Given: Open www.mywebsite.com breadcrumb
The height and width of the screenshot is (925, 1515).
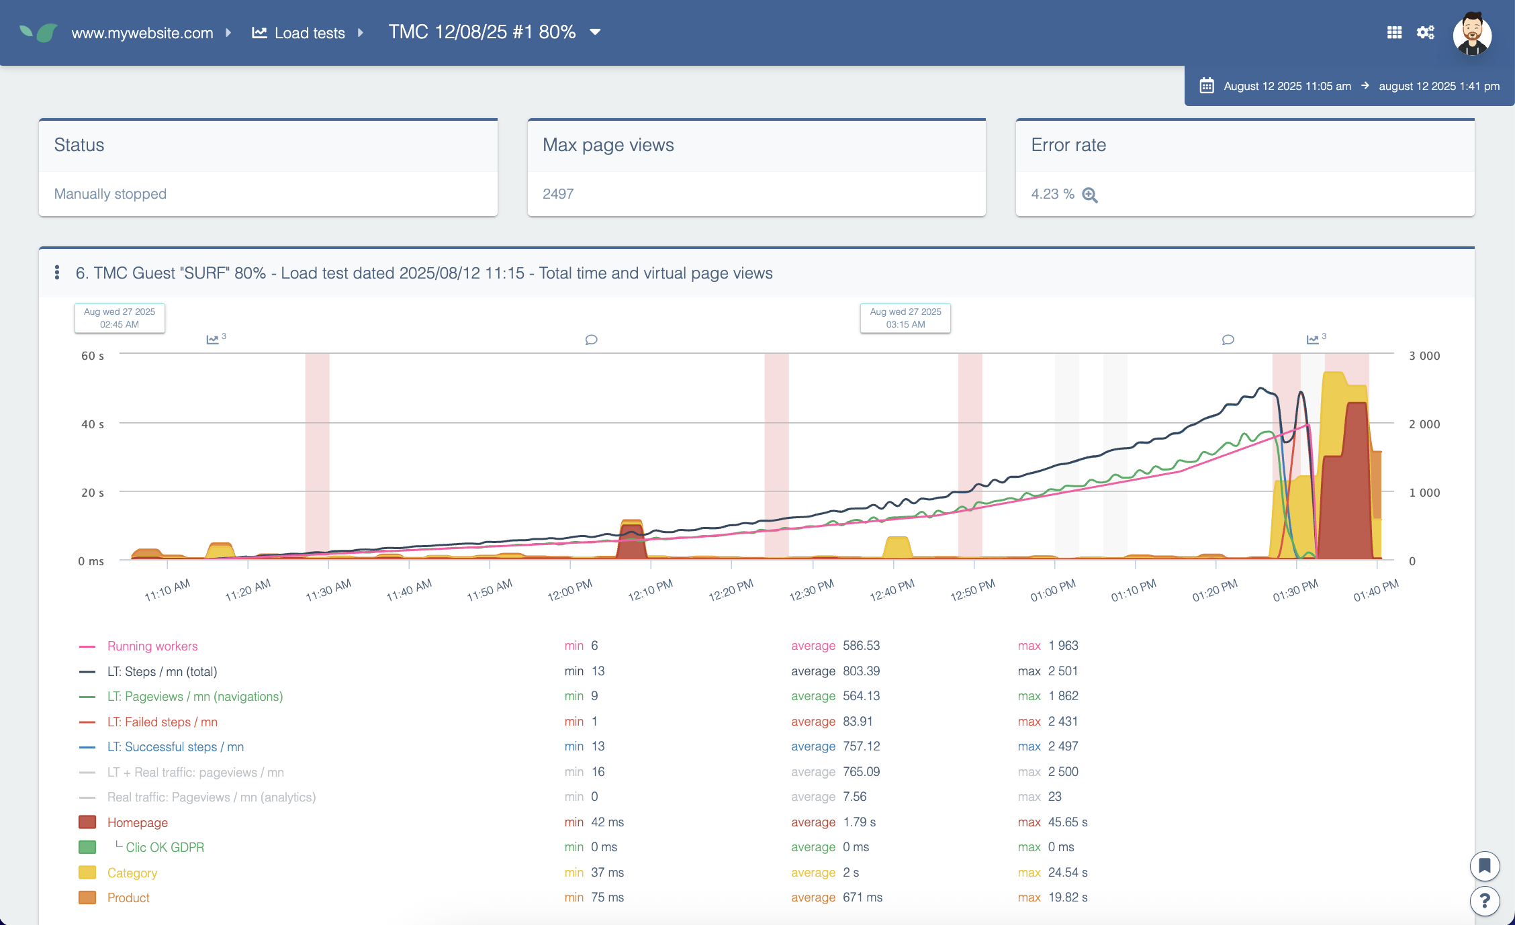Looking at the screenshot, I should (x=142, y=33).
